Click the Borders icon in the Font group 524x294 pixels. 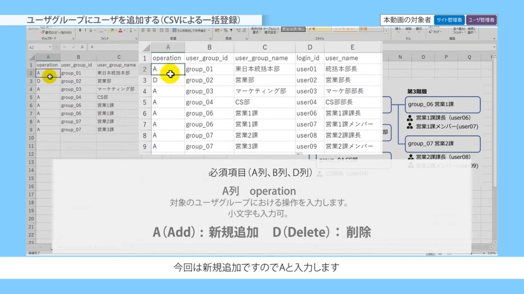point(101,30)
